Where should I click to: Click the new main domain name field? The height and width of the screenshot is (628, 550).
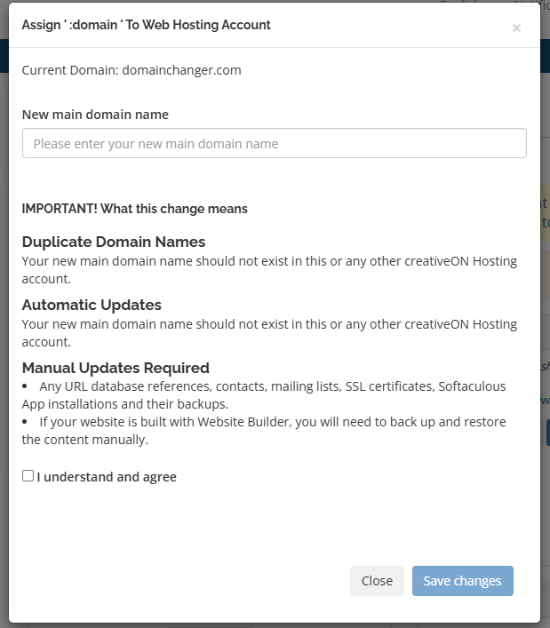[x=274, y=143]
